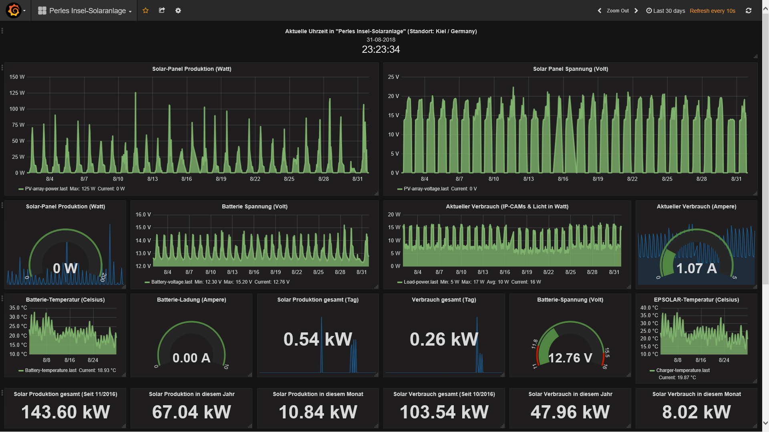Open the Solar Panel Spannung panel title menu
This screenshot has height=432, width=769.
coord(570,69)
